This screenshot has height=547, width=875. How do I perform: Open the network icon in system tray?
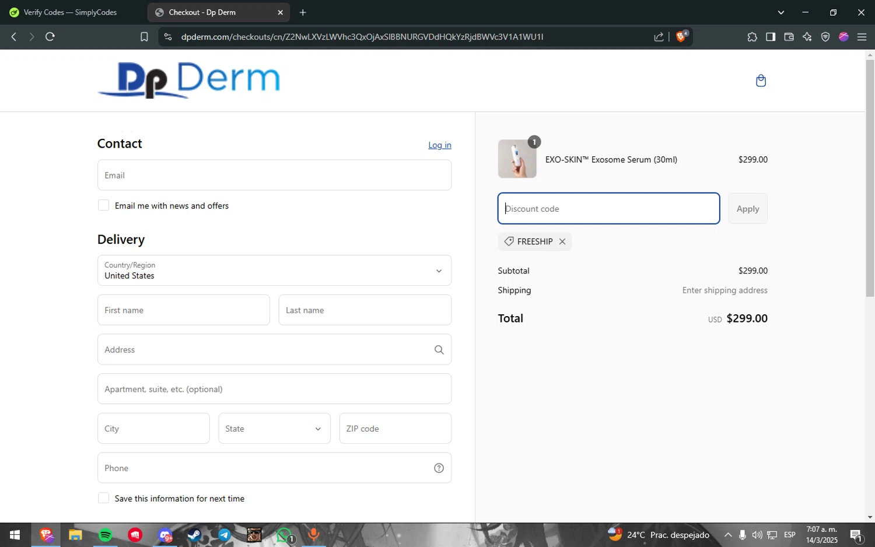tap(772, 535)
